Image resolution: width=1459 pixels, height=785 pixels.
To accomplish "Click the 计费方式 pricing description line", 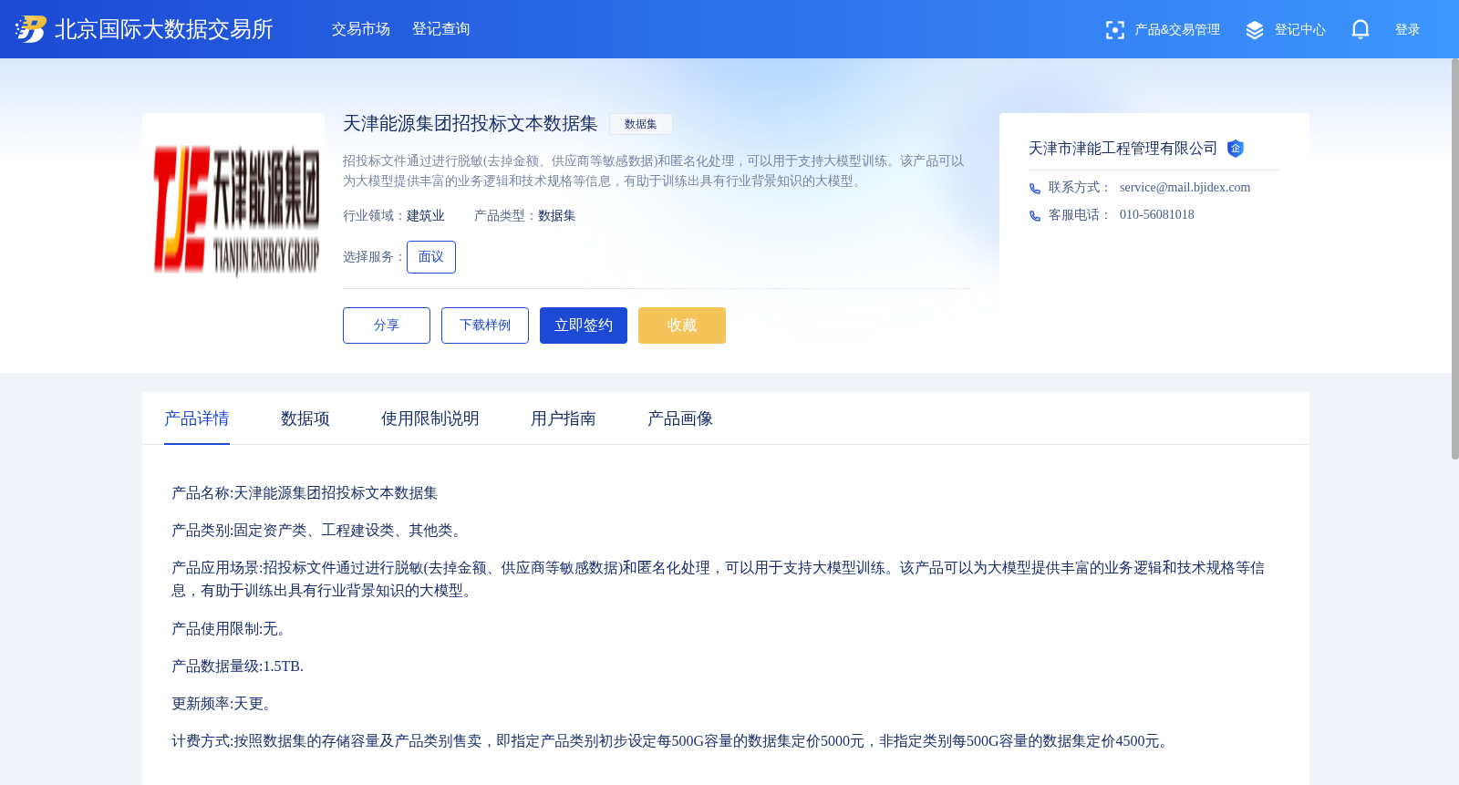I will [673, 741].
